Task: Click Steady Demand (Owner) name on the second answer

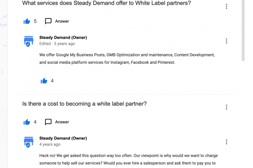Action: click(63, 138)
